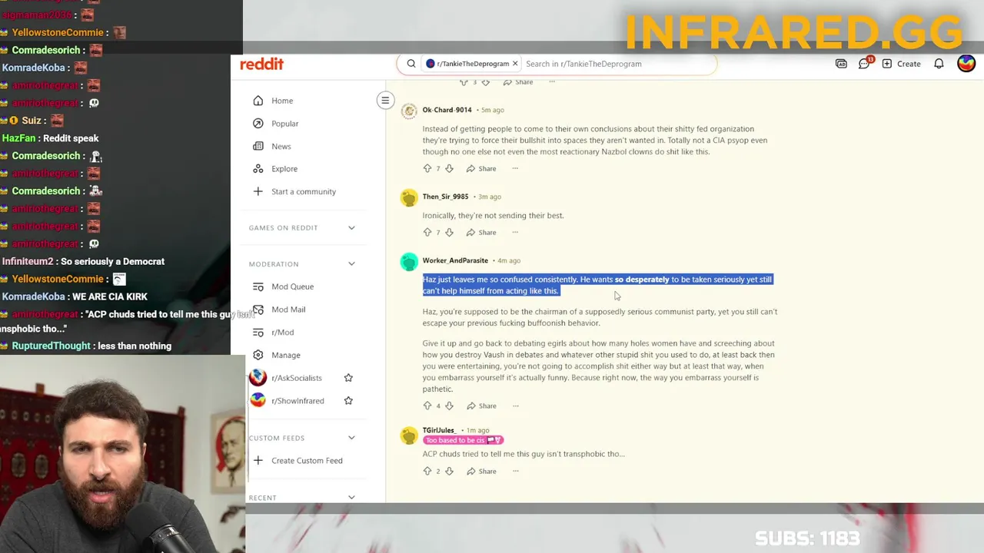Image resolution: width=984 pixels, height=553 pixels.
Task: Collapse the Moderation section
Action: [x=351, y=264]
